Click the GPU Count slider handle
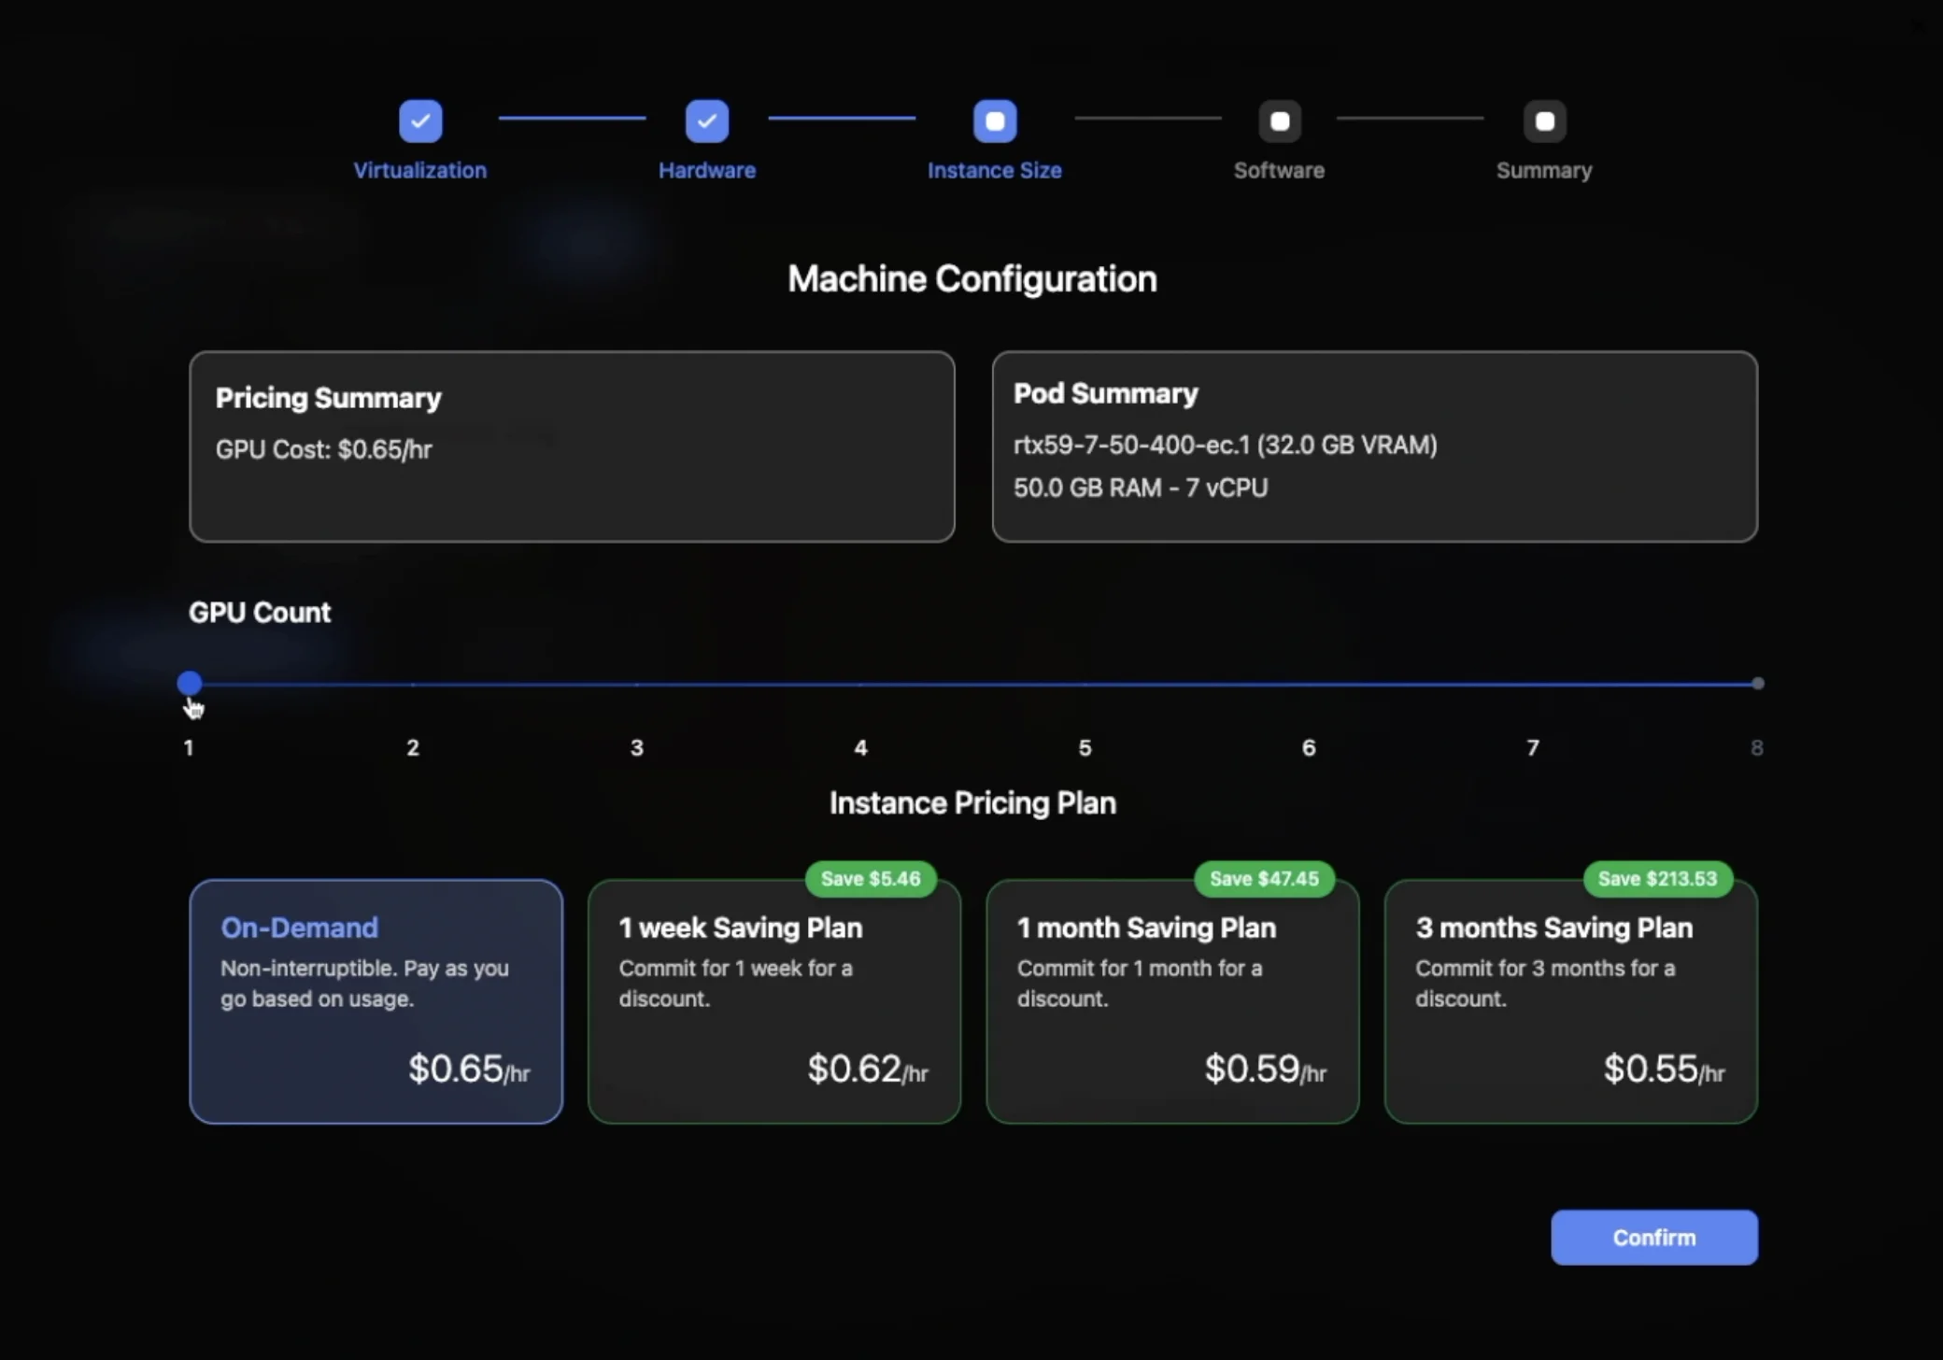Screen dimensions: 1943x1360 pyautogui.click(x=190, y=684)
